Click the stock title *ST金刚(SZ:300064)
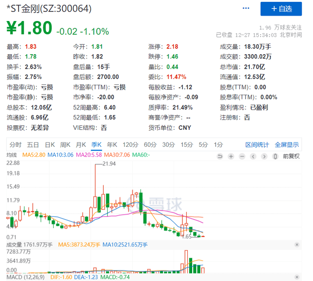The height and width of the screenshot is (281, 313). (x=49, y=9)
